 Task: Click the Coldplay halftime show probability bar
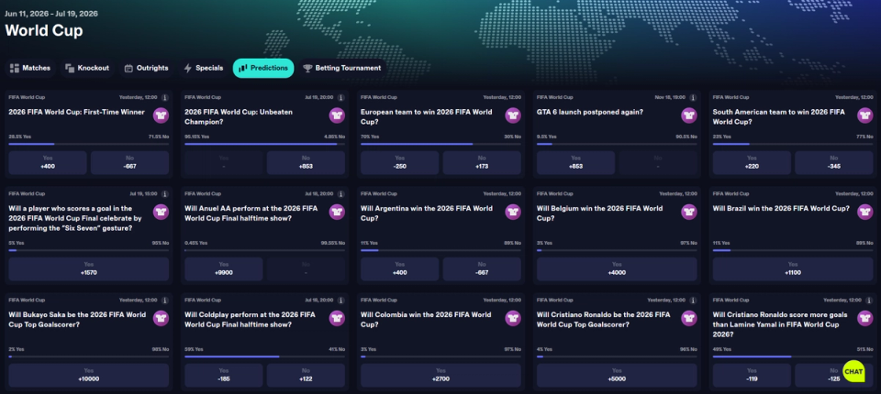click(264, 356)
